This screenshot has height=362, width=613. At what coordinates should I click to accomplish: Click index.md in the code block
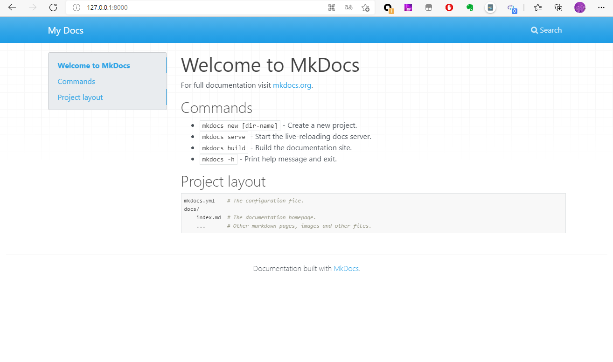coord(209,217)
